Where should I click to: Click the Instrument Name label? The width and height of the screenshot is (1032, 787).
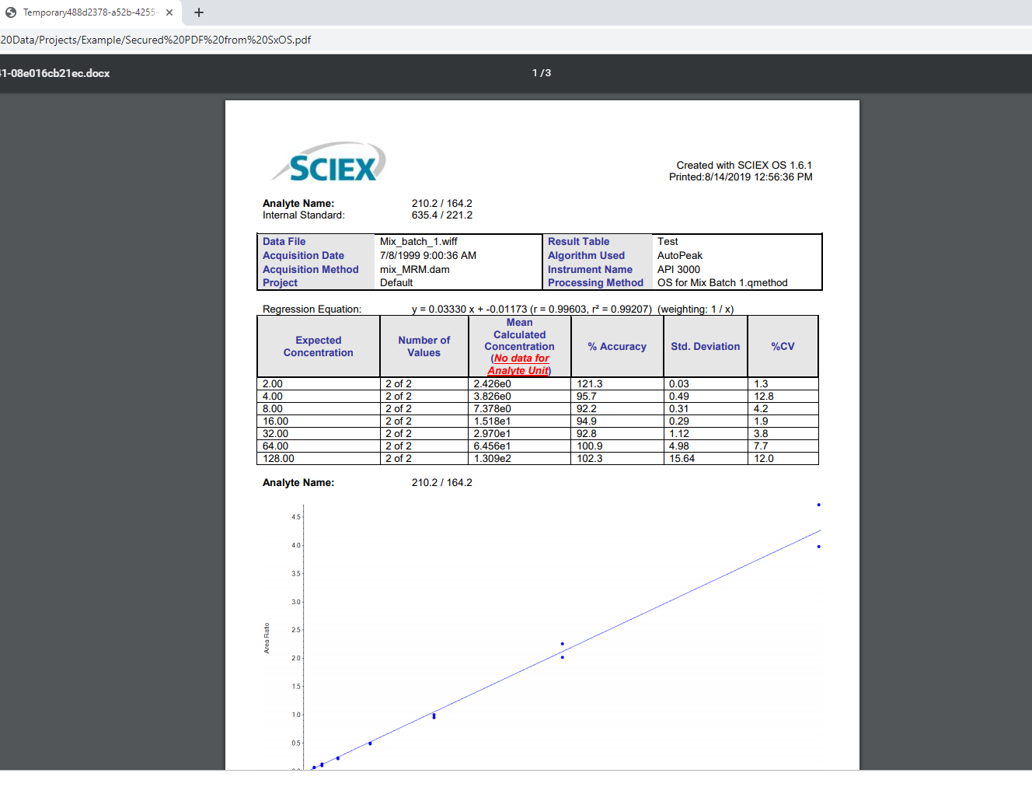click(x=590, y=269)
